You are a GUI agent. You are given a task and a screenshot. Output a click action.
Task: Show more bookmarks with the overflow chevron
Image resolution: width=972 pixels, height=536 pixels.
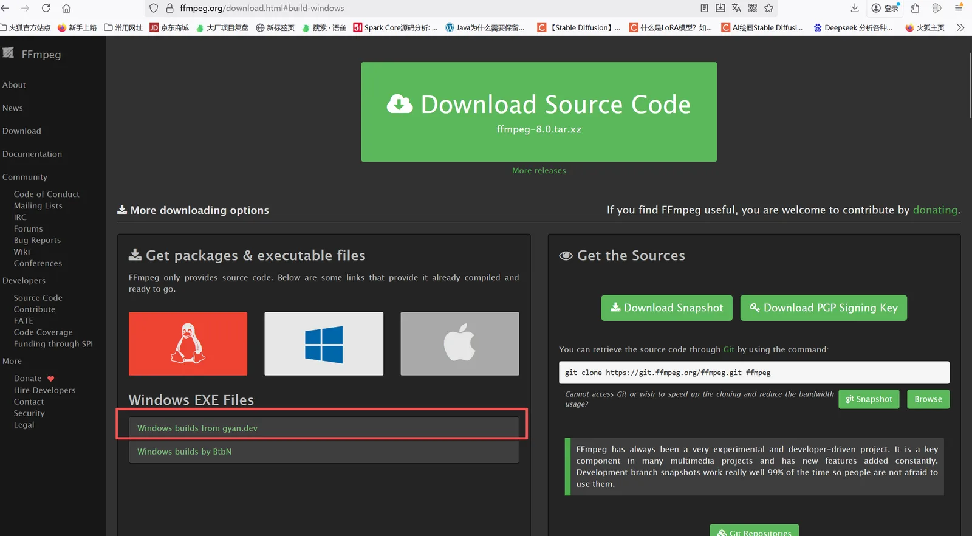tap(960, 27)
